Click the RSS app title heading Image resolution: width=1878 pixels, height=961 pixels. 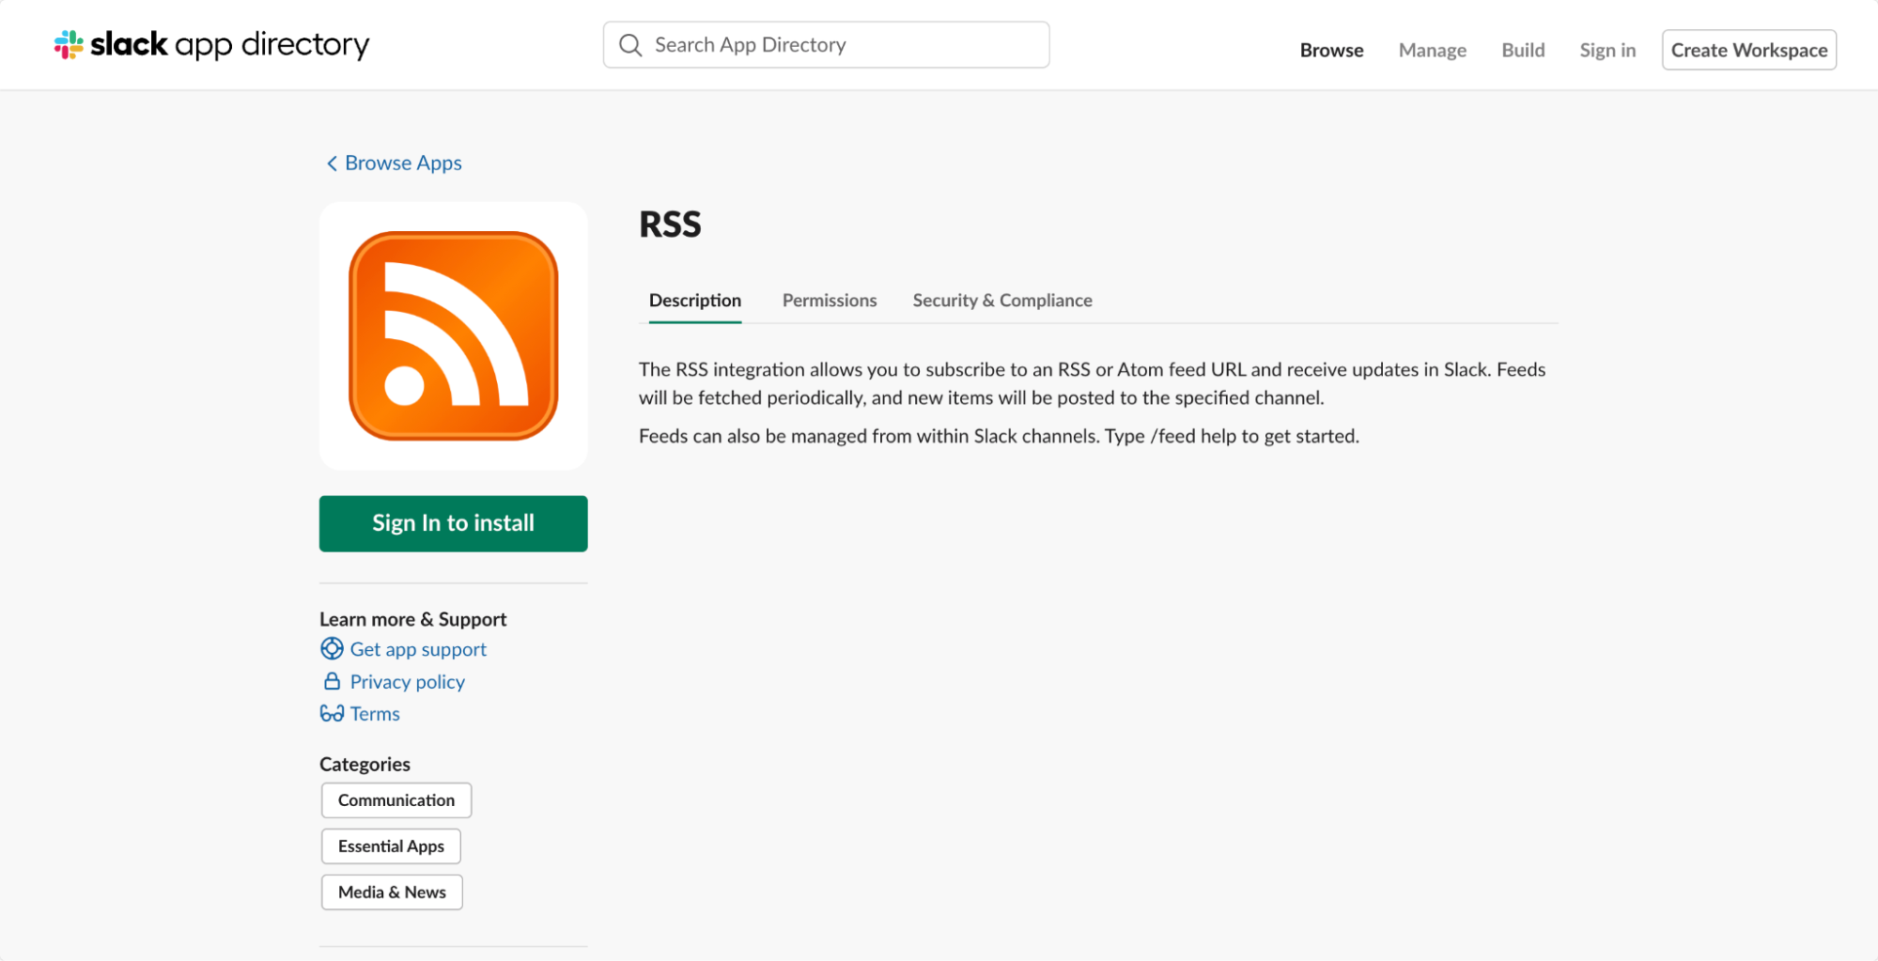click(670, 225)
